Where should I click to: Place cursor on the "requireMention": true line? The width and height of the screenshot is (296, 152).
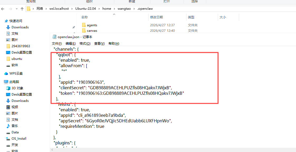(x=82, y=126)
